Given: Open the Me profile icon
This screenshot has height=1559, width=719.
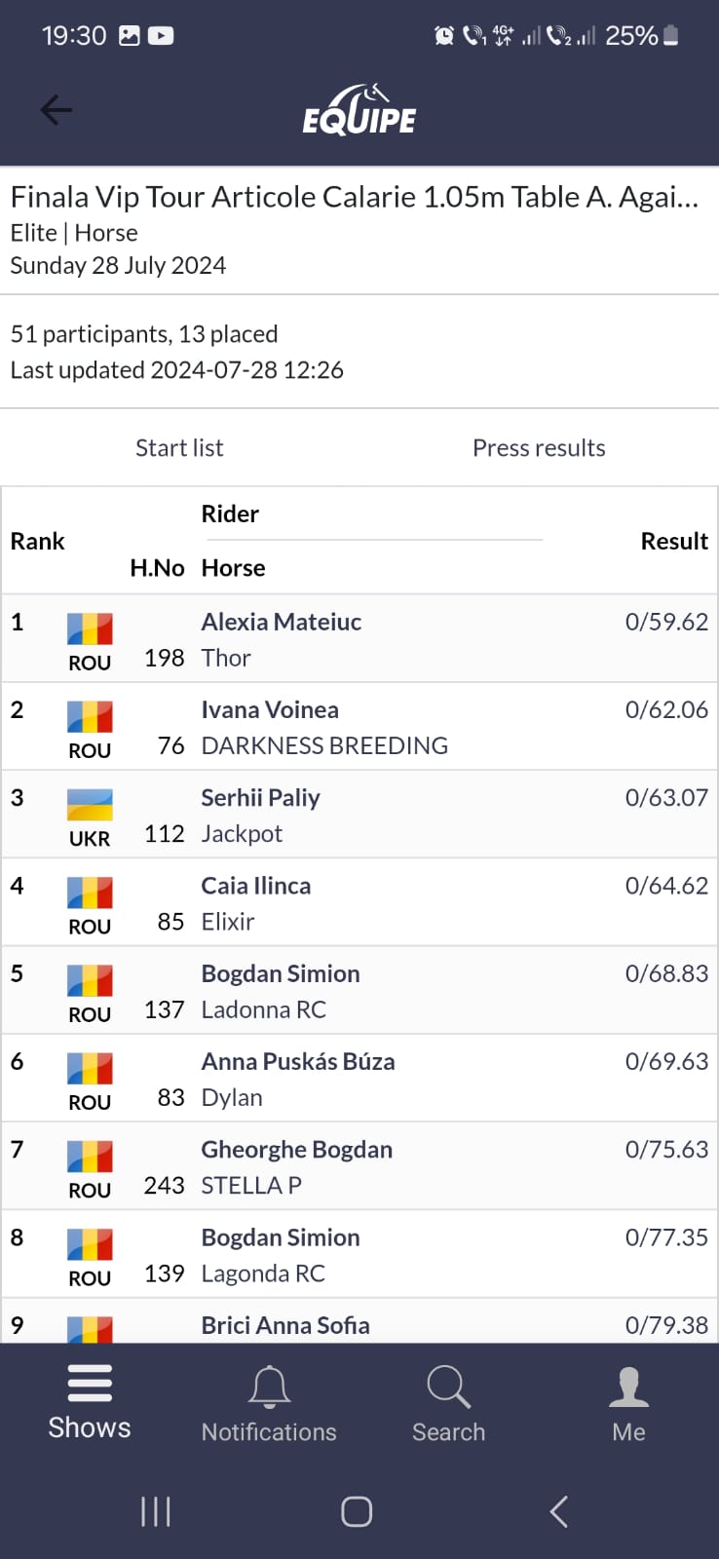Looking at the screenshot, I should point(628,1386).
